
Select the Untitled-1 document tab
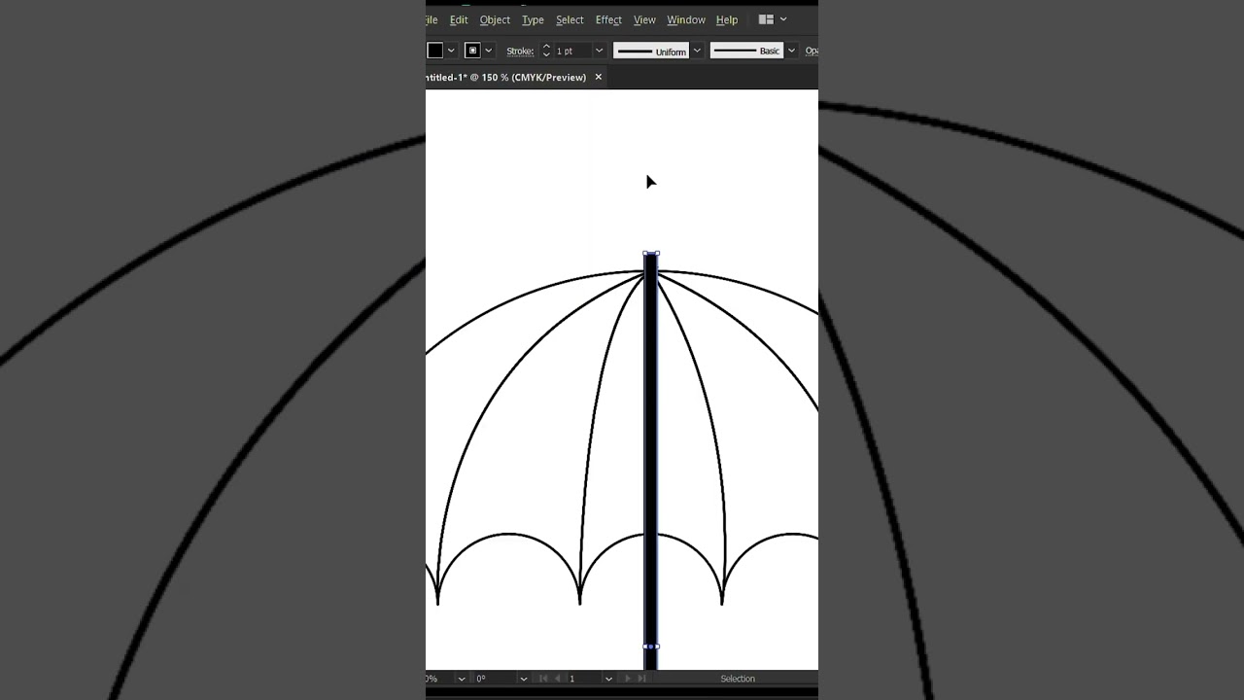506,77
